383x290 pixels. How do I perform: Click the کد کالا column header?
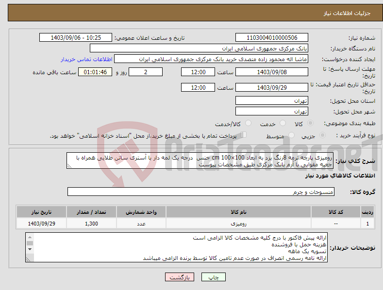point(335,212)
